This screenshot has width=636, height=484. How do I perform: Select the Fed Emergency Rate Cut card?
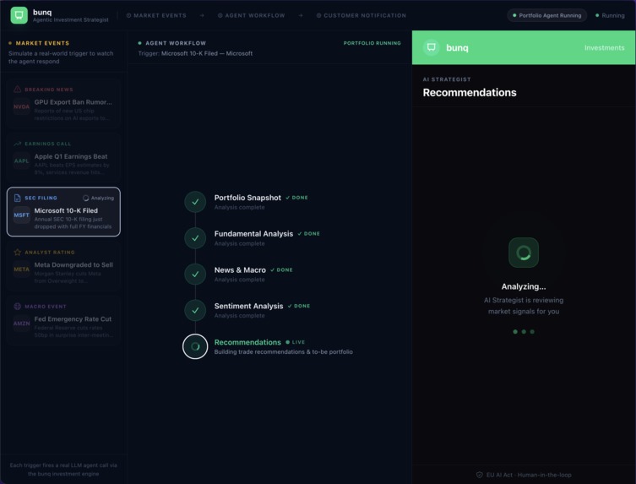[63, 320]
